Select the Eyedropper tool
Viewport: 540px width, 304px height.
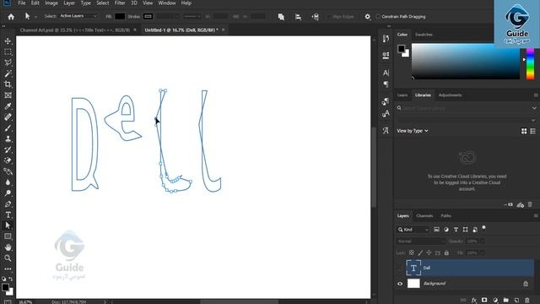click(8, 106)
